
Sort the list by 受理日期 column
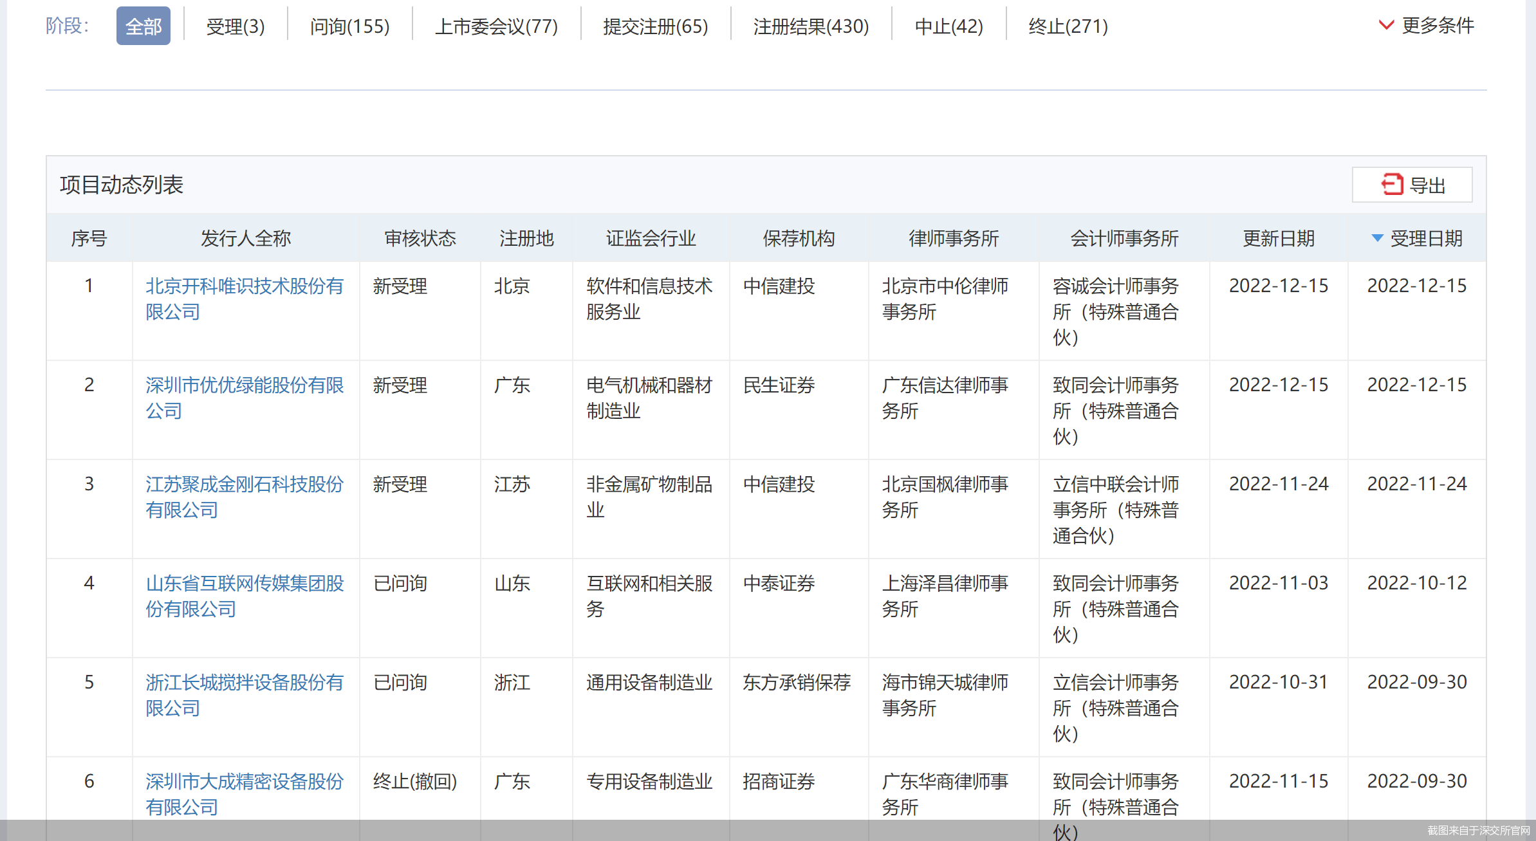[x=1425, y=239]
